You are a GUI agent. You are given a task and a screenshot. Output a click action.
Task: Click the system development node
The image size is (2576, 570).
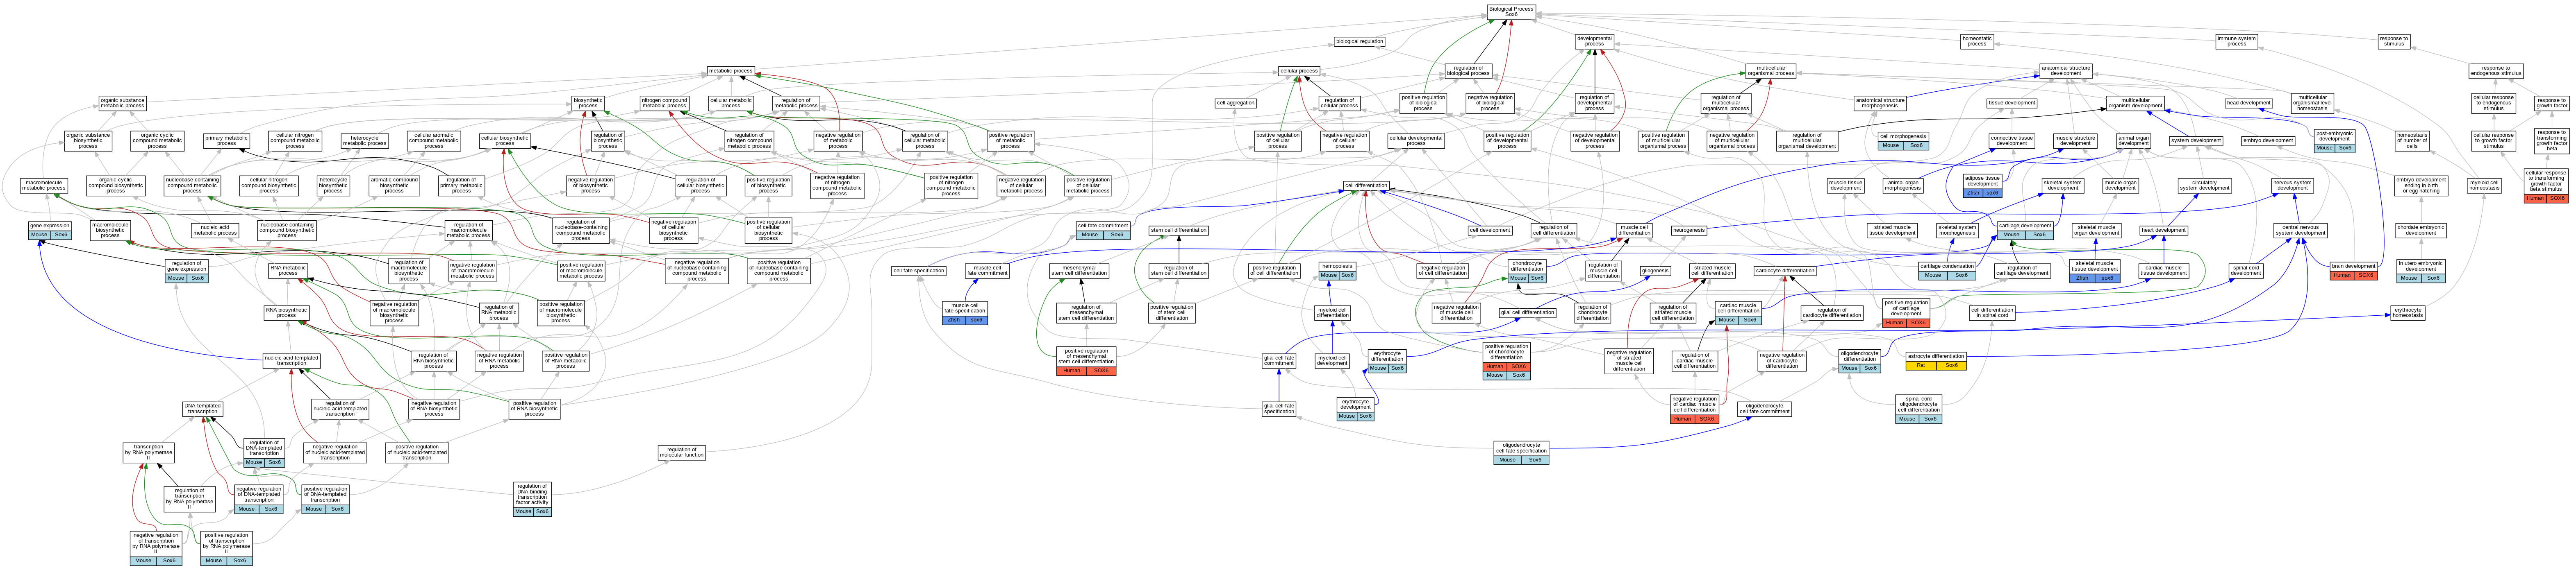pos(2196,141)
